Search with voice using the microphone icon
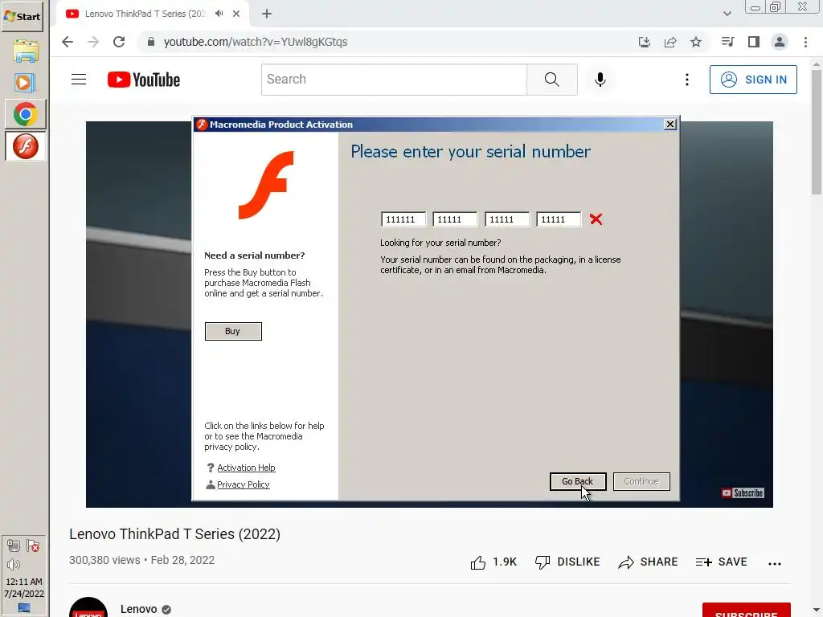The image size is (823, 617). pyautogui.click(x=600, y=80)
